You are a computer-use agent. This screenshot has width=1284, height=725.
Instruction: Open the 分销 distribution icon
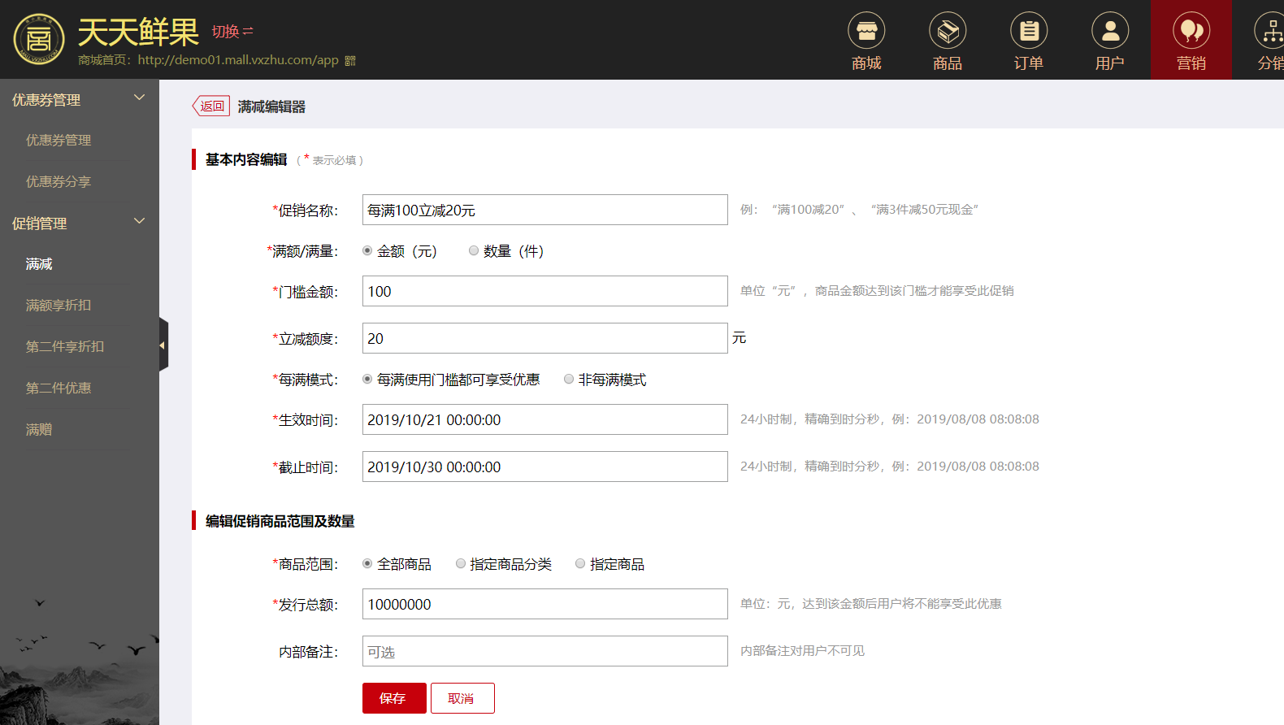[1269, 40]
